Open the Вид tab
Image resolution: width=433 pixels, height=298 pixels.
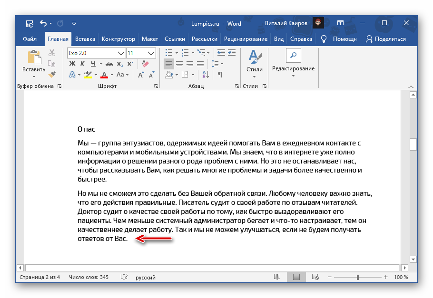279,39
